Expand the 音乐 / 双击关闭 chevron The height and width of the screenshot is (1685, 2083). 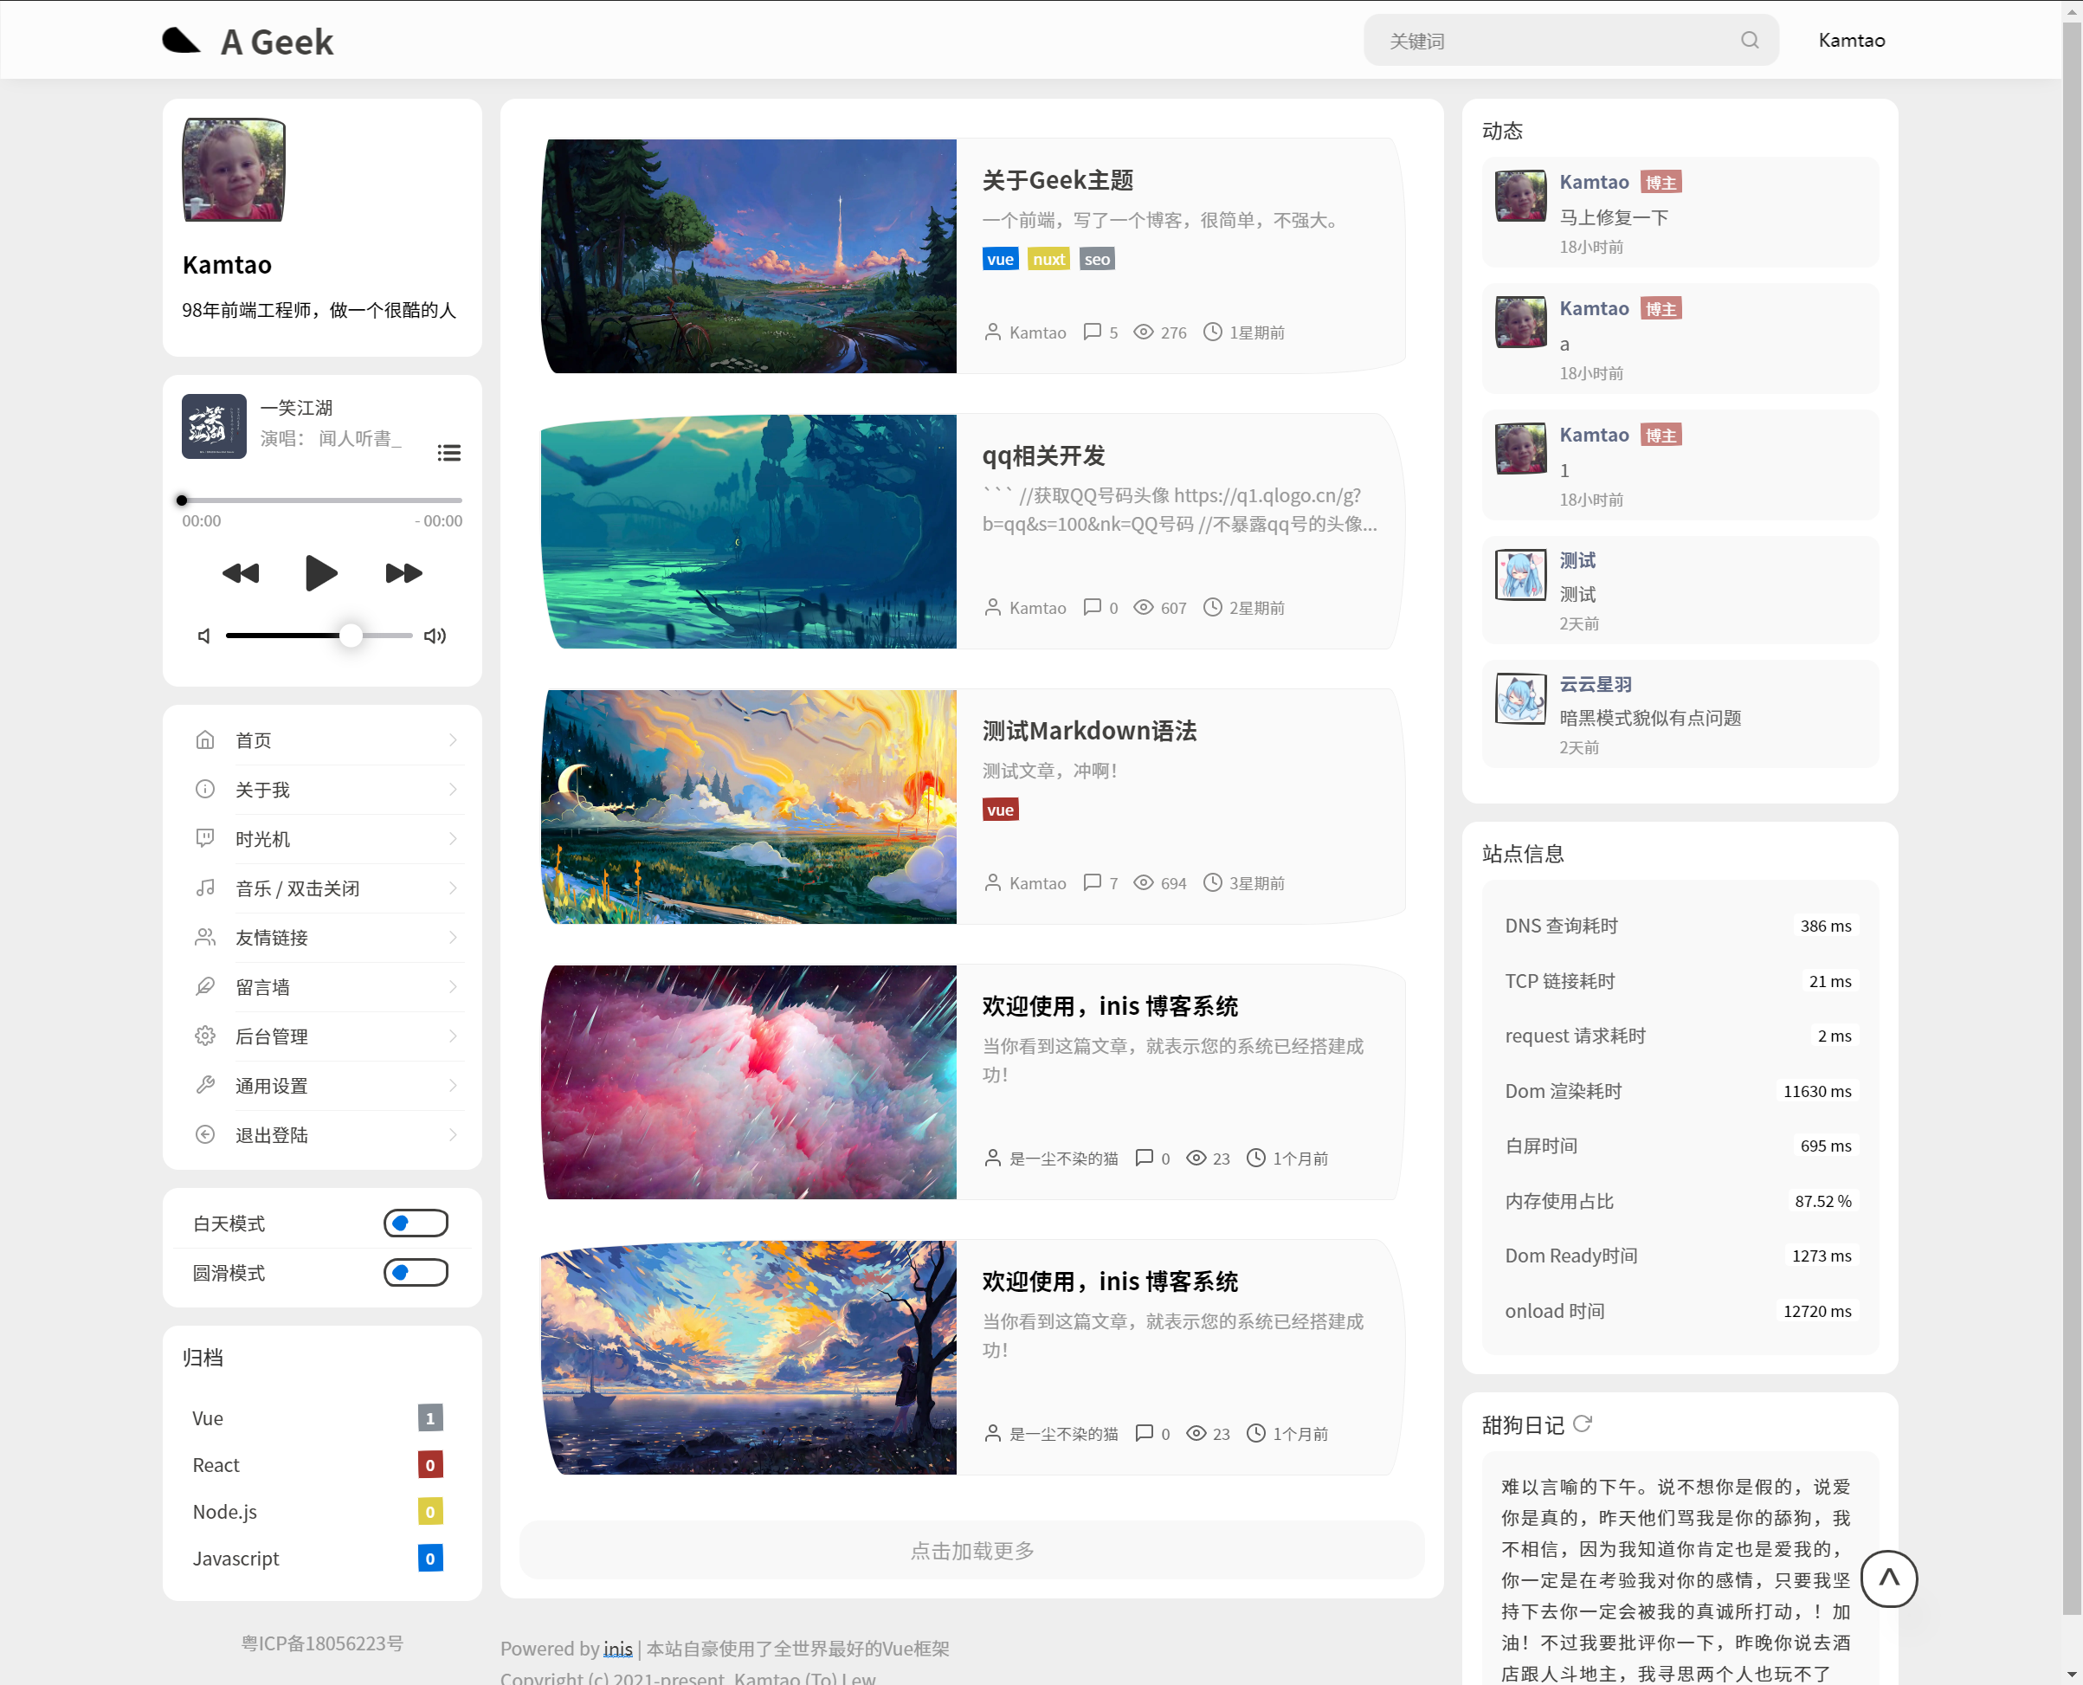(x=452, y=888)
